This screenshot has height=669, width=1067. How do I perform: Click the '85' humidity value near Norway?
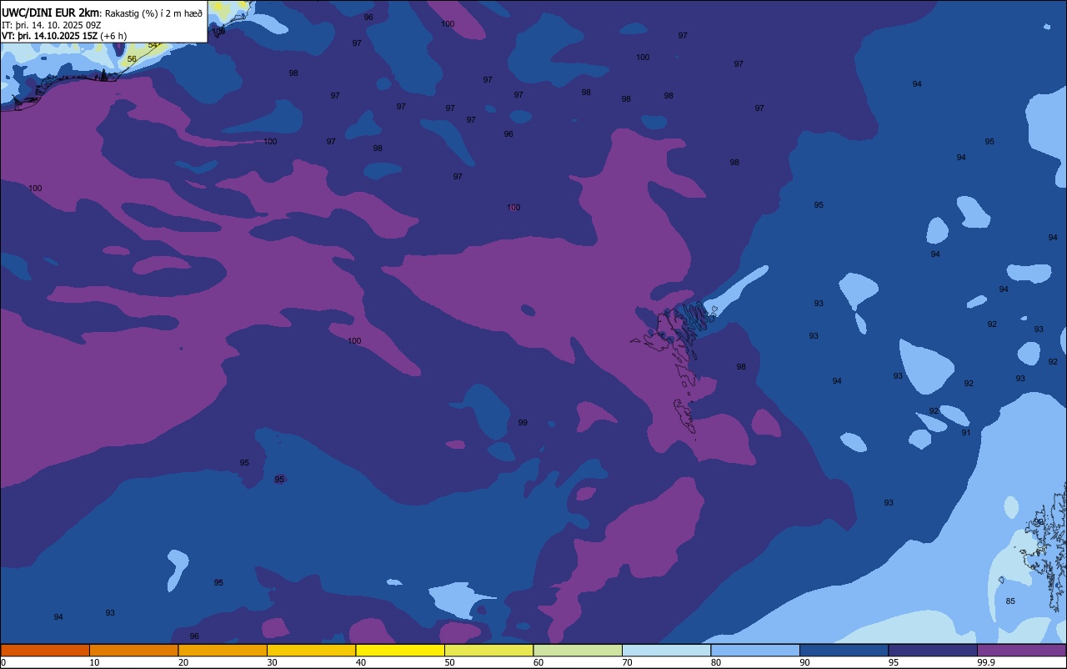(x=1010, y=601)
